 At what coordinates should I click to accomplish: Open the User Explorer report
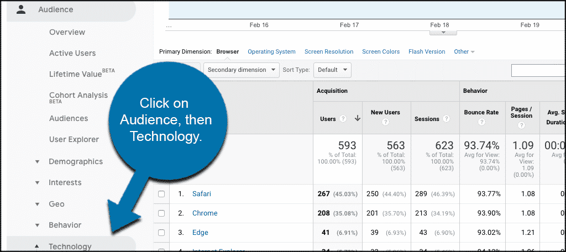coord(74,139)
